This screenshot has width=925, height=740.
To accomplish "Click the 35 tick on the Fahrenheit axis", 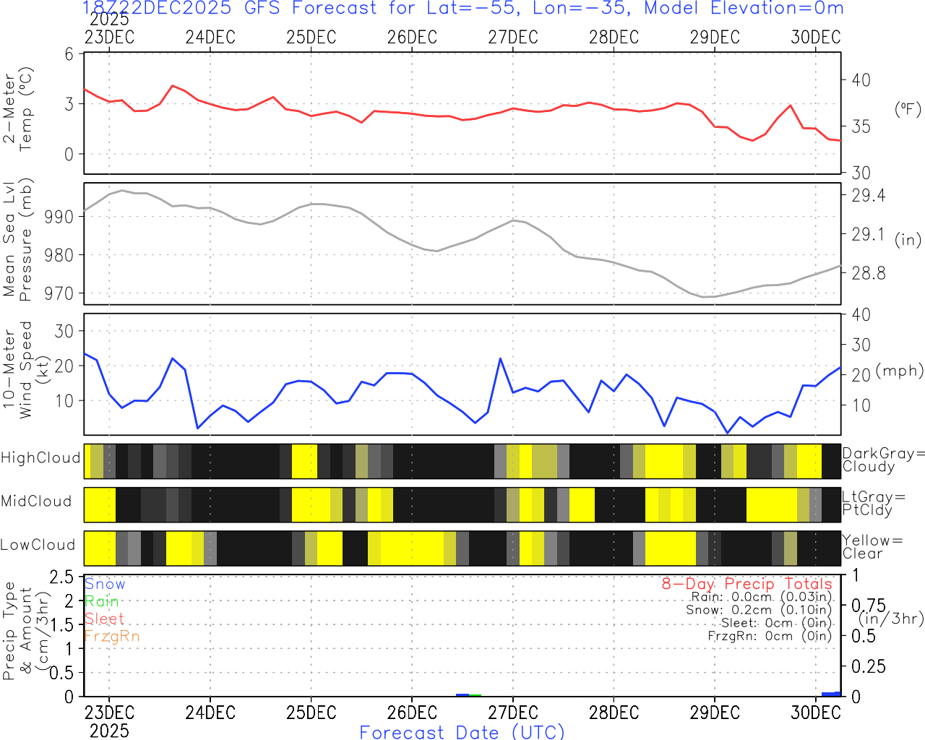I will pyautogui.click(x=861, y=126).
